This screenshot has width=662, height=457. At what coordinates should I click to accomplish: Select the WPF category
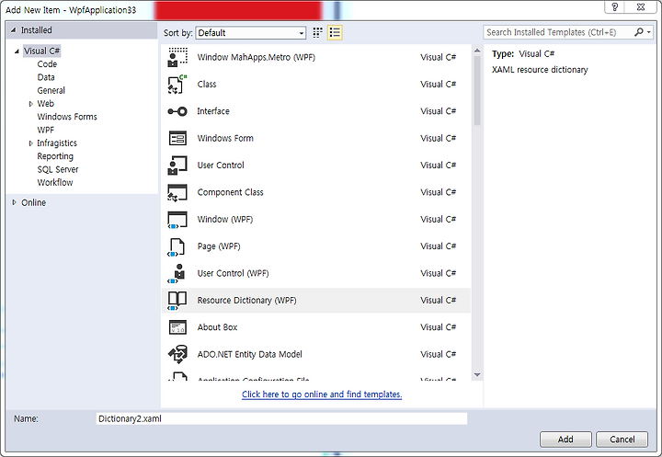(46, 130)
